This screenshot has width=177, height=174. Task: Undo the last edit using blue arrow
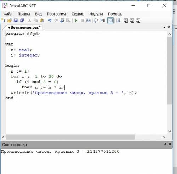click(x=50, y=21)
